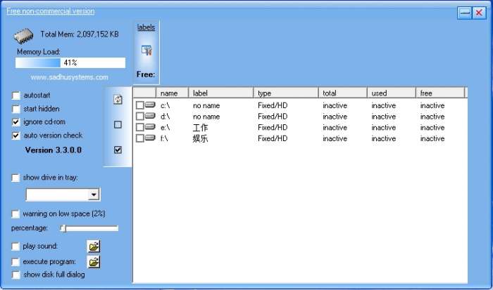Uncheck ignore cd-rom option
493x290 pixels.
pos(15,122)
